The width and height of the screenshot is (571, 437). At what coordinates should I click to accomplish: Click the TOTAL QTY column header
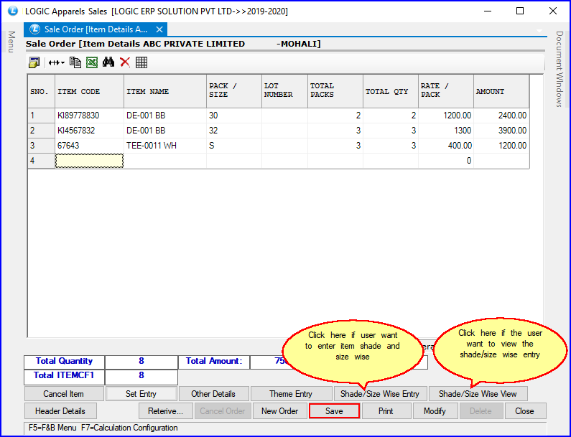pyautogui.click(x=391, y=91)
